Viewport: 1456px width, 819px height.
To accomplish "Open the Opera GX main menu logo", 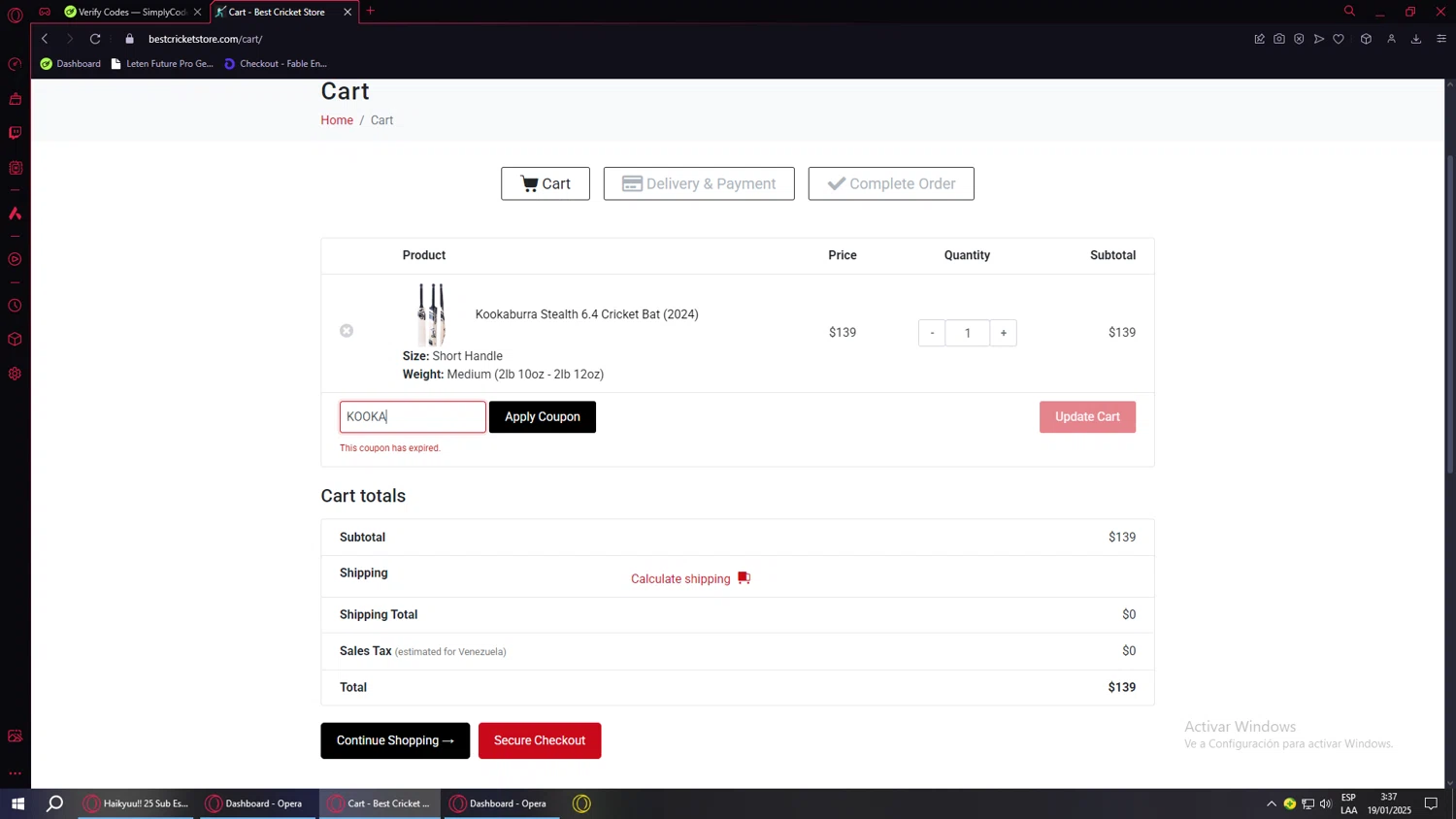I will (x=15, y=15).
